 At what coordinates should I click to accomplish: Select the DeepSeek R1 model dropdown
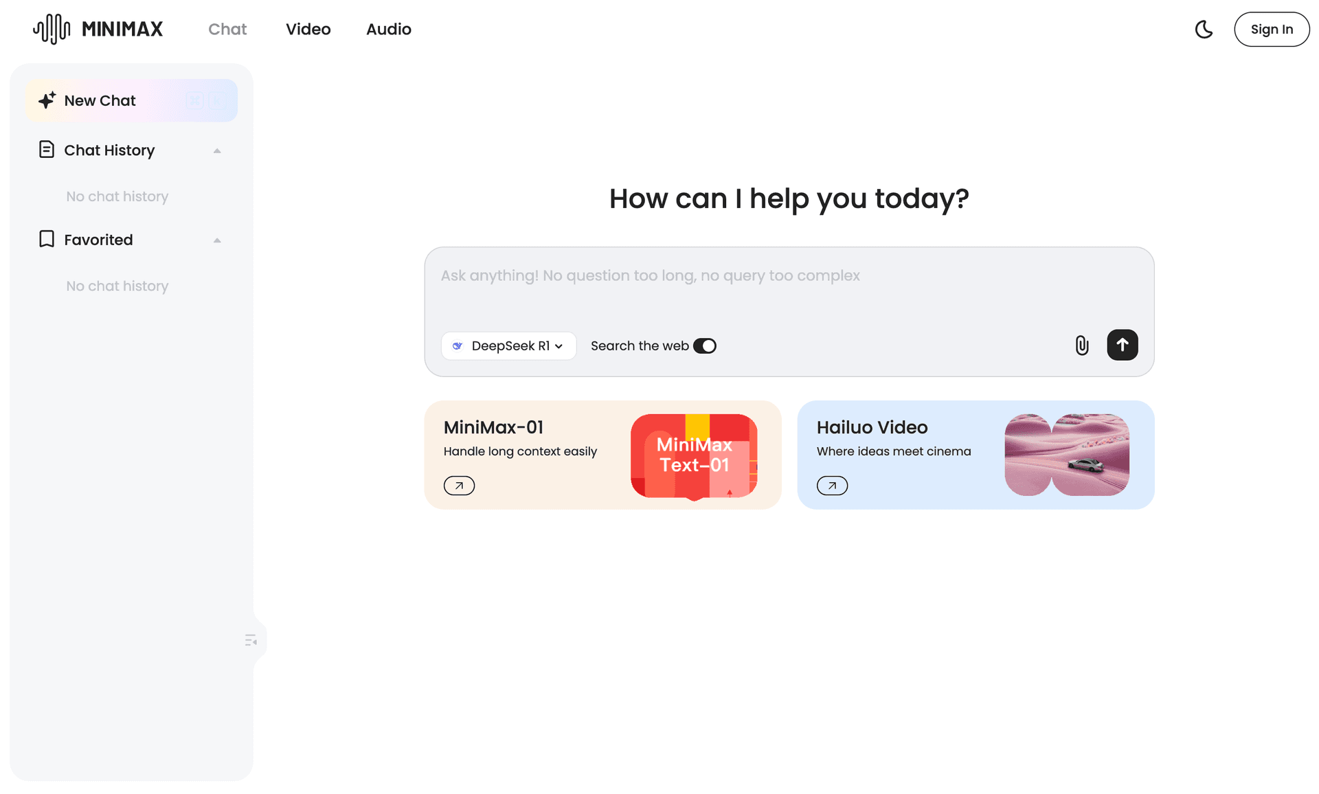(x=507, y=345)
